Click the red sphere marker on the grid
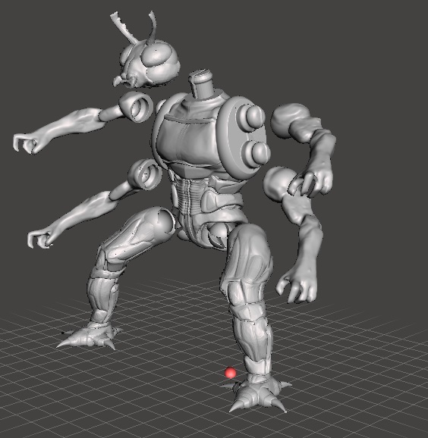This screenshot has height=438, width=428. [230, 373]
